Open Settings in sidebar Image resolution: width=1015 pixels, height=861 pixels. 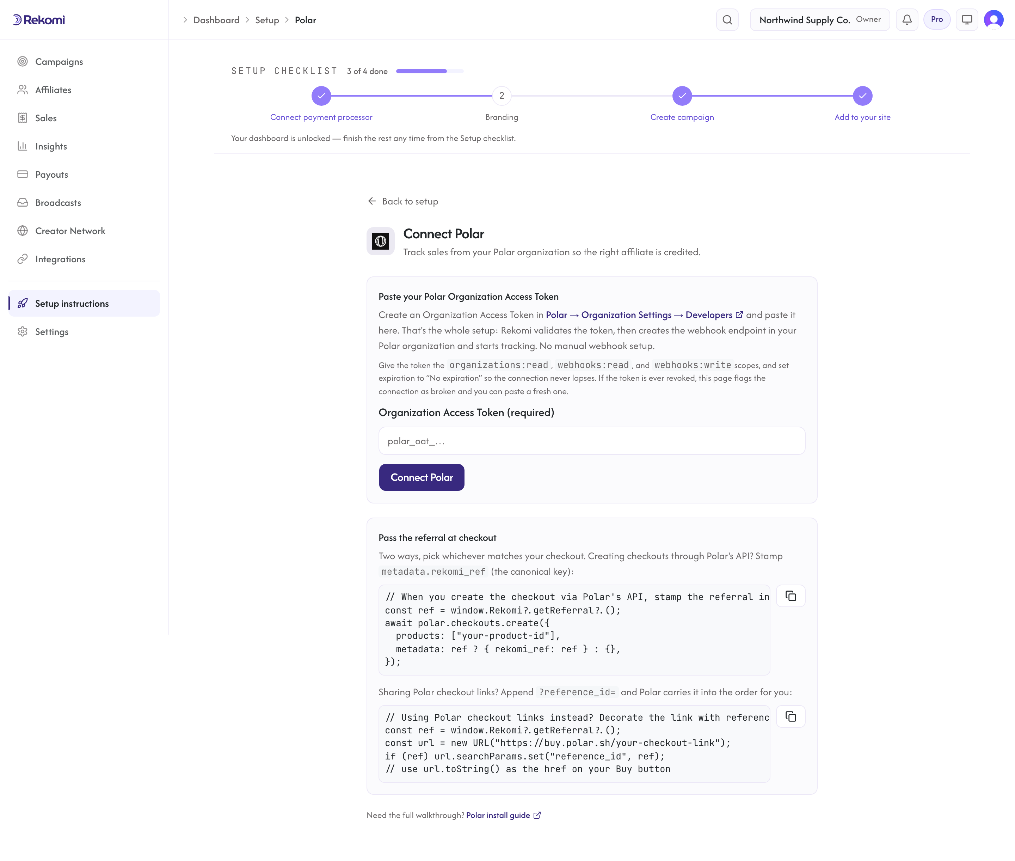coord(84,331)
